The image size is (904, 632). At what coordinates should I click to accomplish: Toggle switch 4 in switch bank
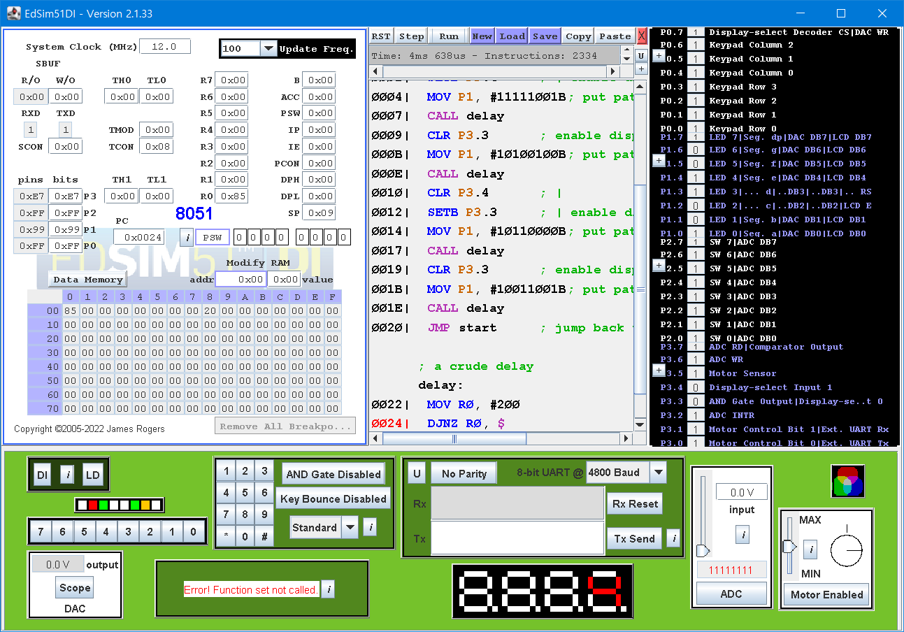coord(106,532)
